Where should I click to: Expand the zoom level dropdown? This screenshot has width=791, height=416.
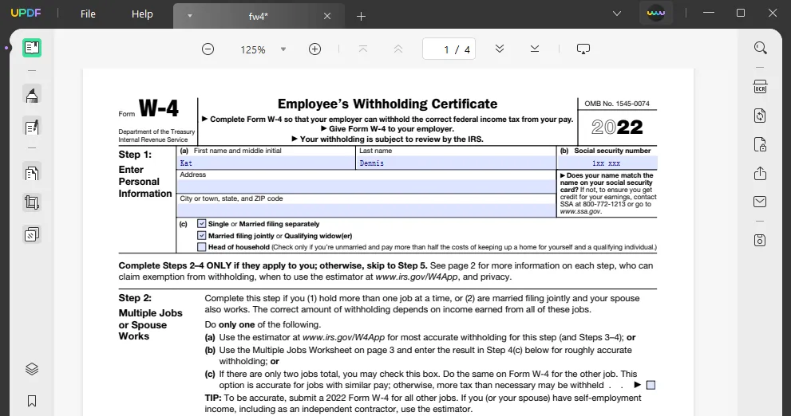pyautogui.click(x=283, y=49)
